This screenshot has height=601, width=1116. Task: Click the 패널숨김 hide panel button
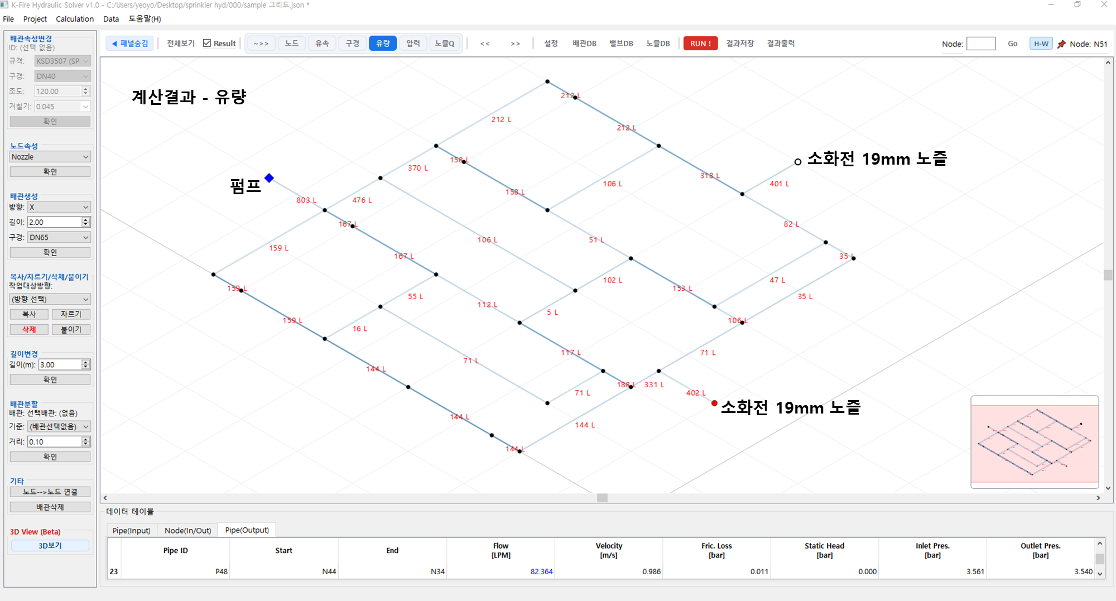[x=130, y=43]
